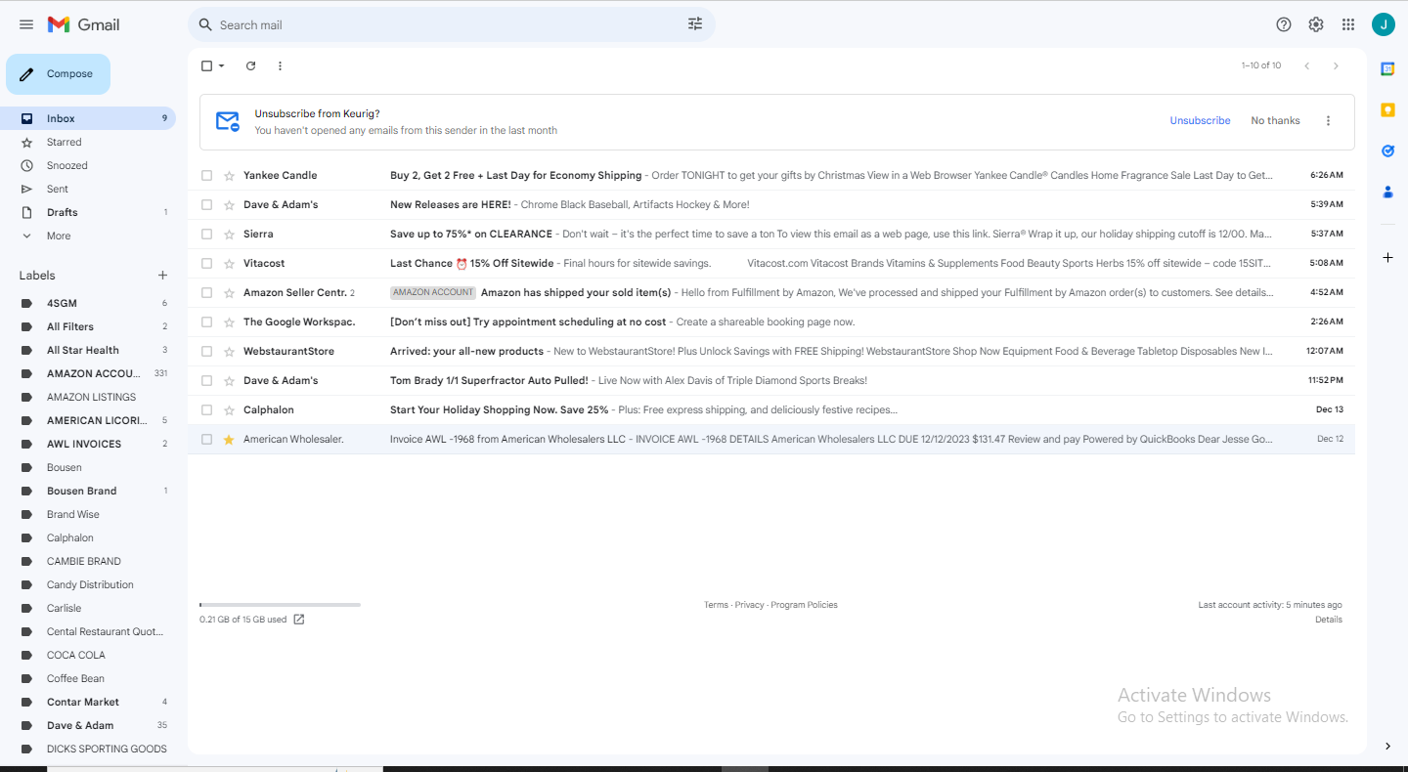
Task: Unsubscribe from Keurig
Action: point(1200,121)
